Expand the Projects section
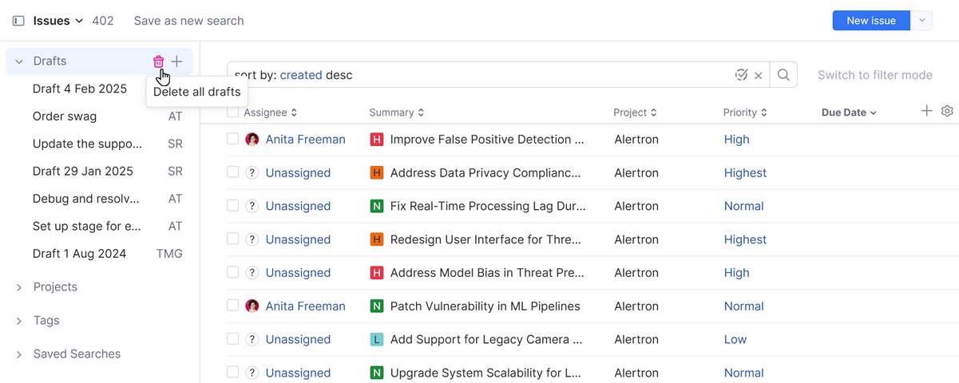The image size is (959, 383). click(x=19, y=287)
